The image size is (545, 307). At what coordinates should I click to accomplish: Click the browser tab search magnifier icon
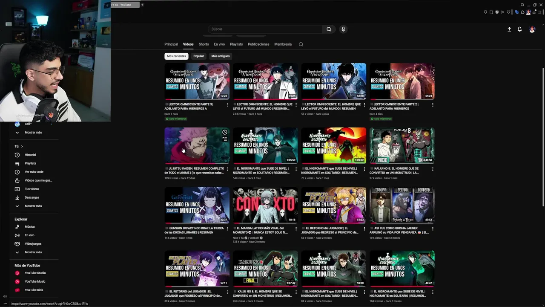pyautogui.click(x=522, y=5)
